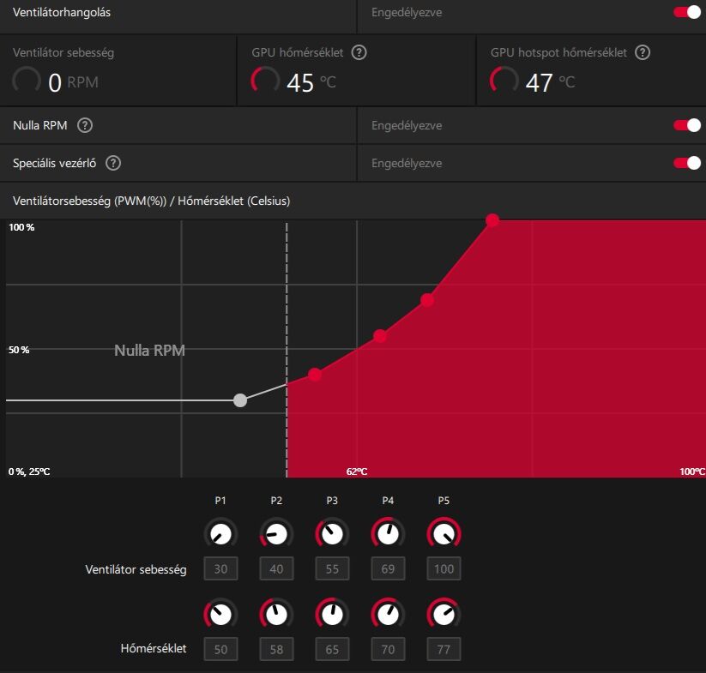
Task: Select the P5 curve point at 100 percent
Action: coord(492,220)
